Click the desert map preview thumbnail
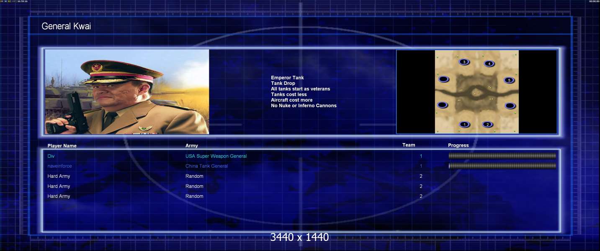This screenshot has width=600, height=251. point(476,92)
